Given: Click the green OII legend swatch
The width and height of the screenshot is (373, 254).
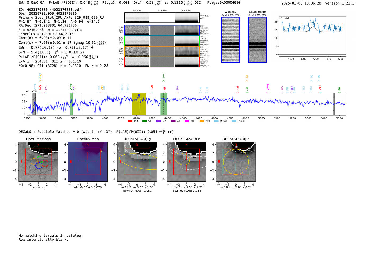Looking at the screenshot, I should point(144,121).
